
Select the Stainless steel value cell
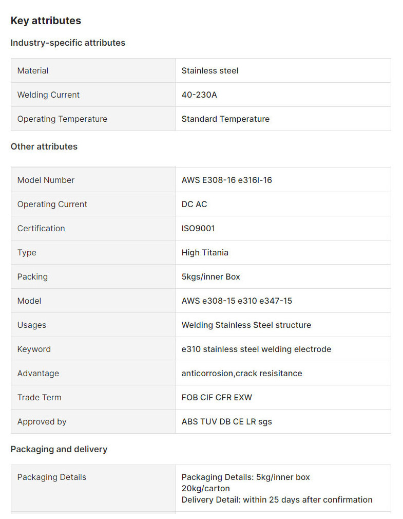(x=210, y=70)
